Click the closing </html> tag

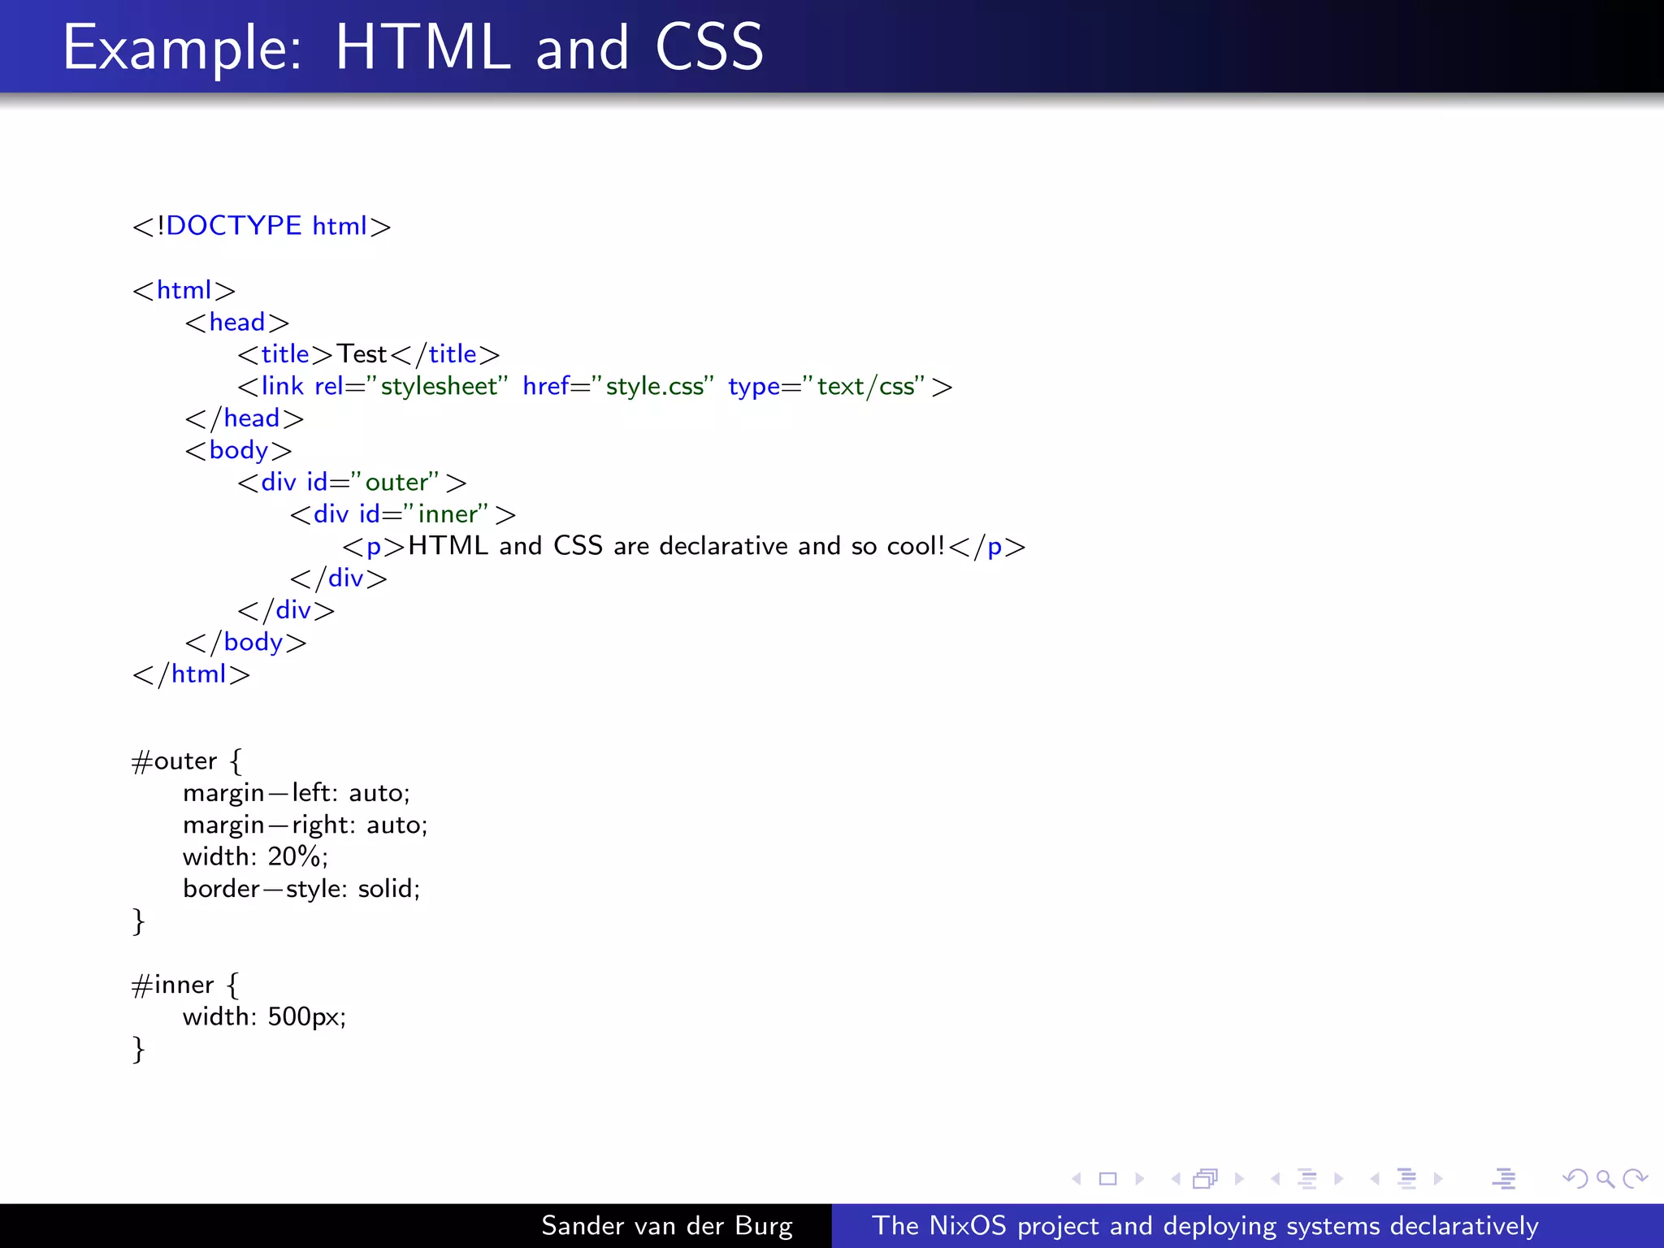(191, 674)
